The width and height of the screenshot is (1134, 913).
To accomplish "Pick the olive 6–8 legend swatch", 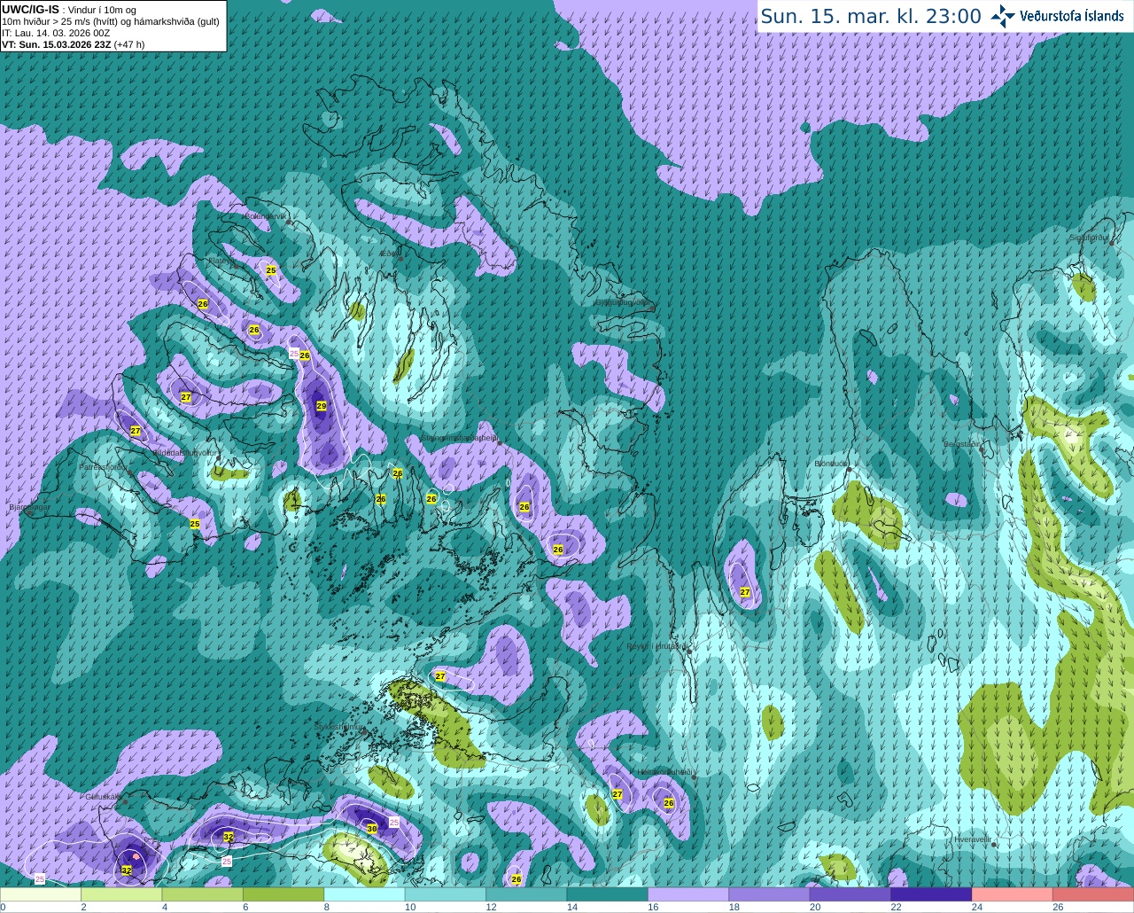I will [283, 894].
